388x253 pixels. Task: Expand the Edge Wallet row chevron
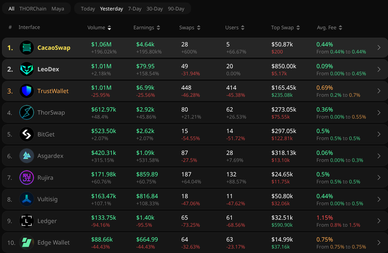(x=379, y=242)
